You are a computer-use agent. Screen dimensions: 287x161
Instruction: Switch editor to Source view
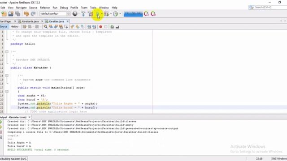(x=4, y=27)
